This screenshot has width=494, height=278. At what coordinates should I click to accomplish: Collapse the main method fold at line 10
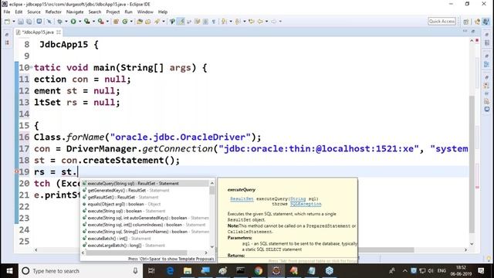(x=31, y=67)
